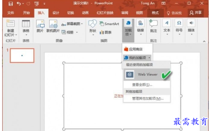Switch to the 幻灯片放映 tab

click(x=105, y=13)
